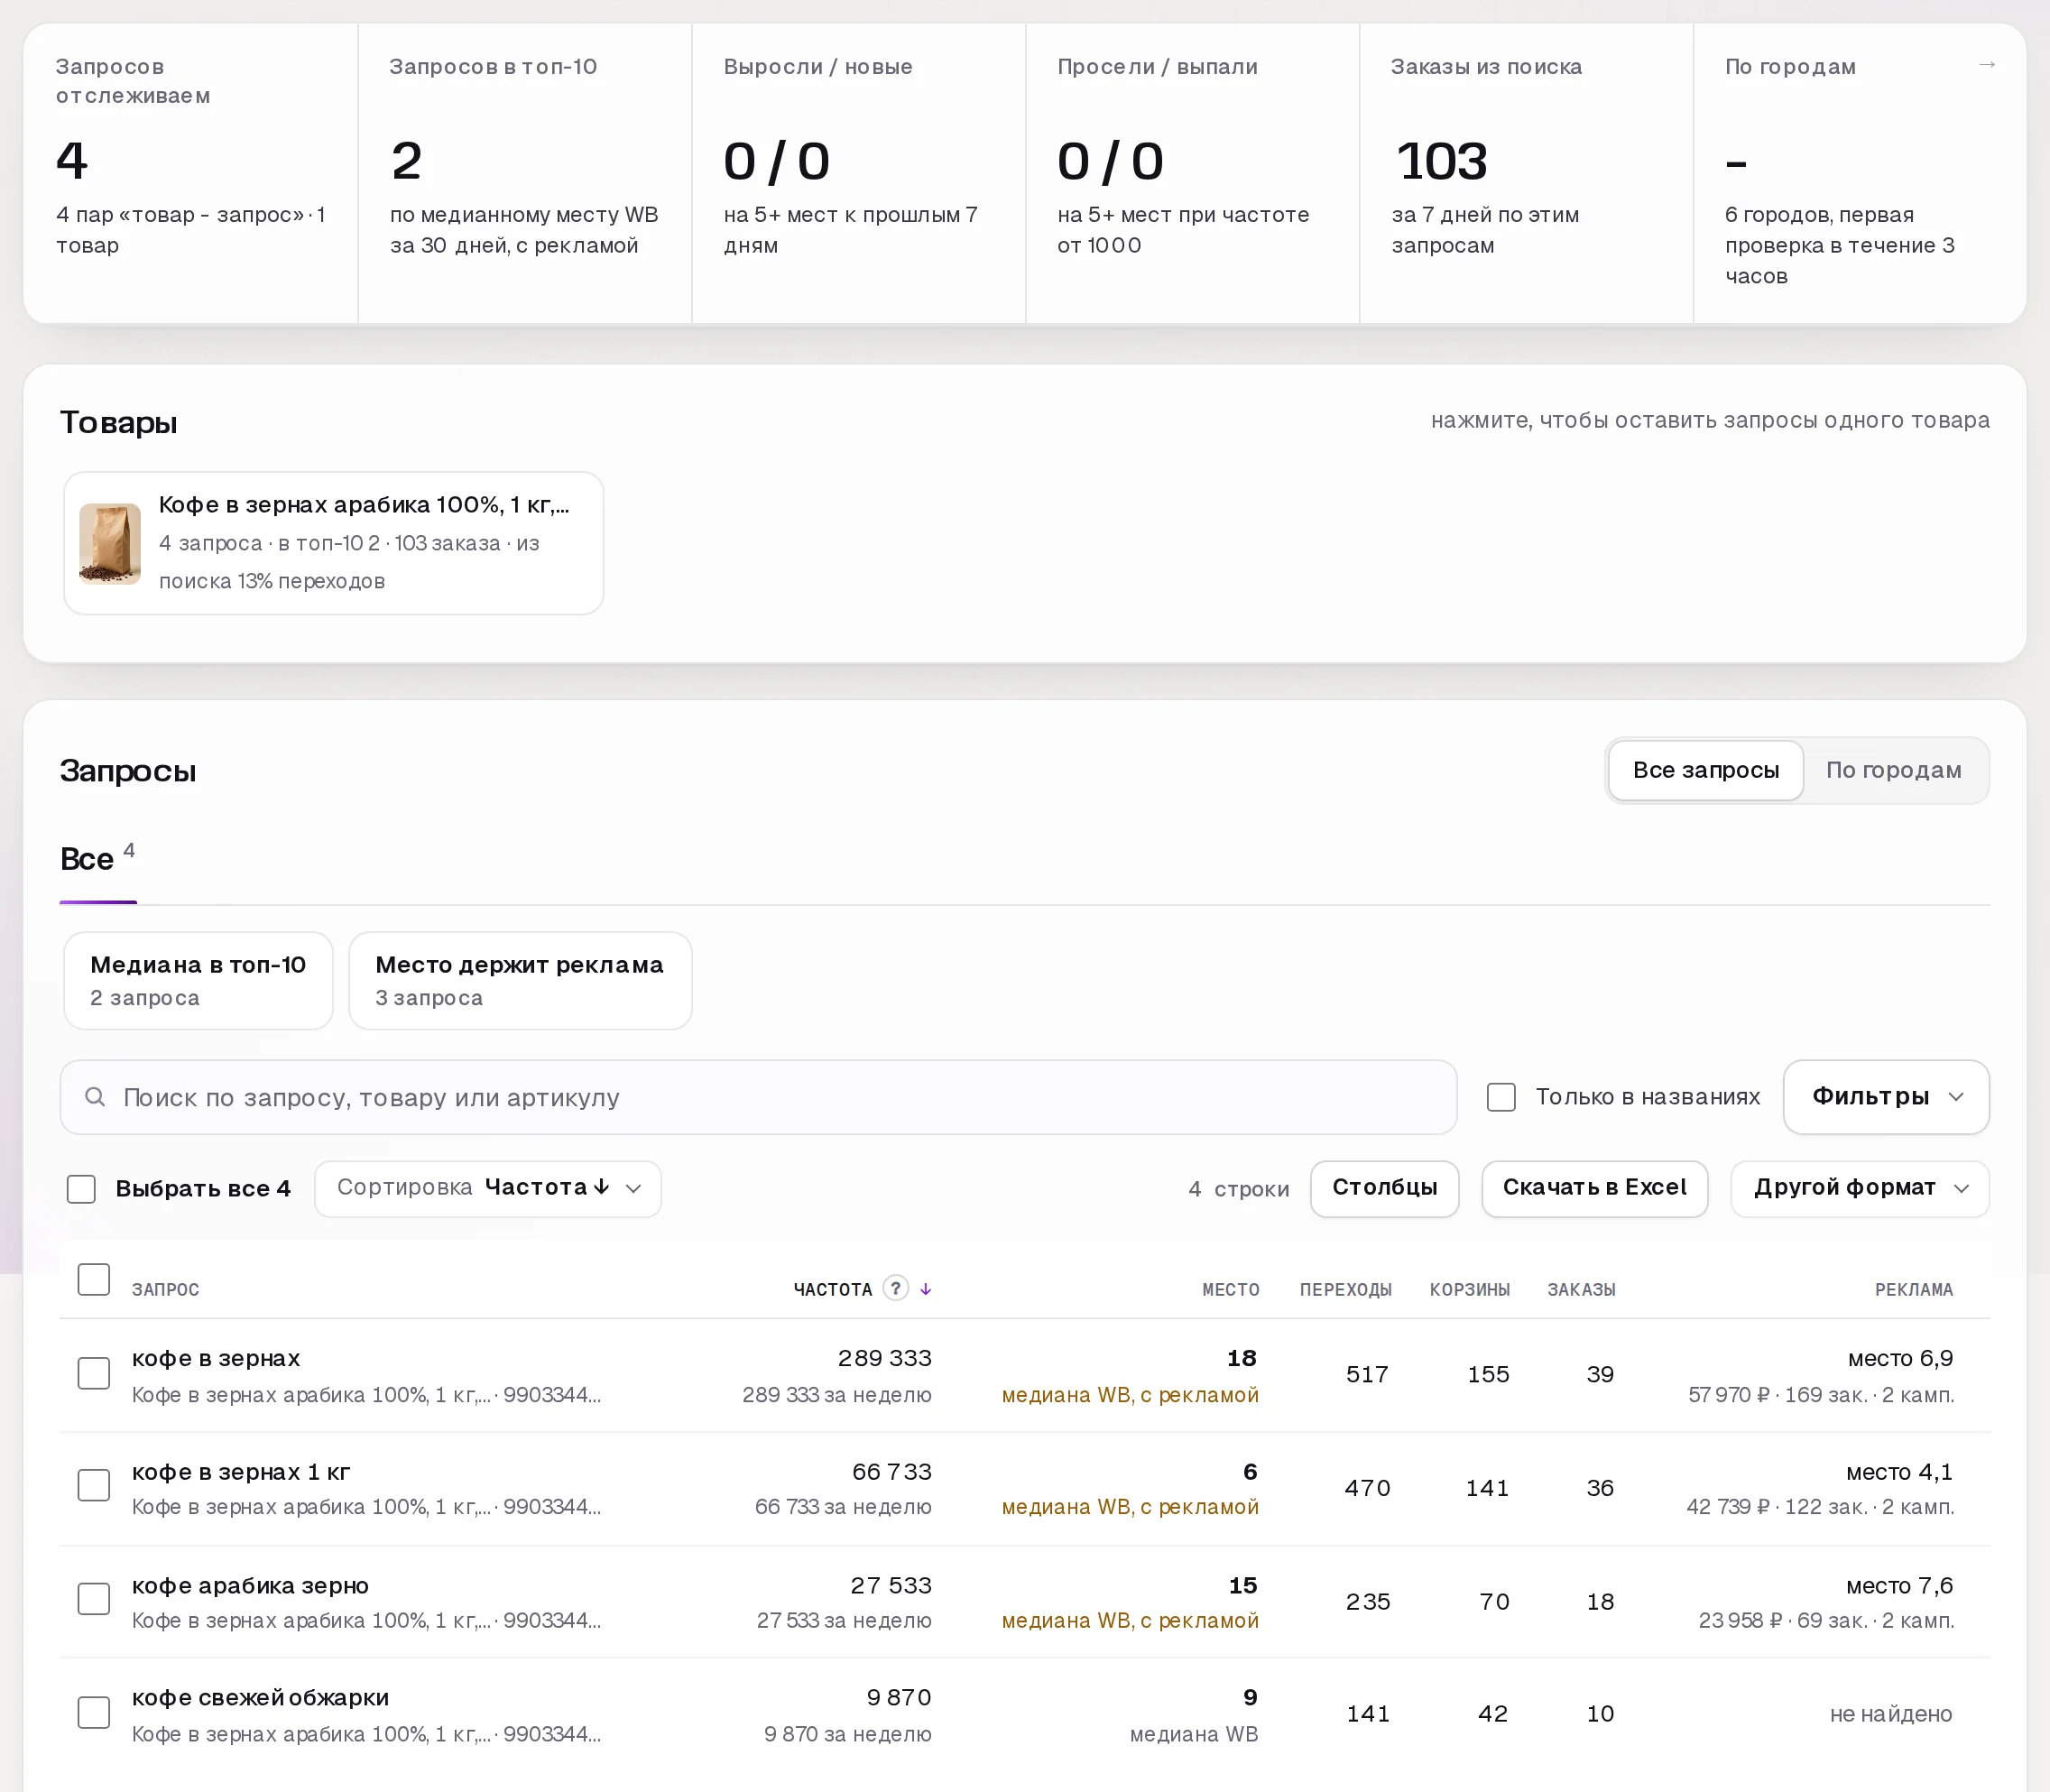
Task: Open the Заказы из поиска summary card
Action: (x=1526, y=173)
